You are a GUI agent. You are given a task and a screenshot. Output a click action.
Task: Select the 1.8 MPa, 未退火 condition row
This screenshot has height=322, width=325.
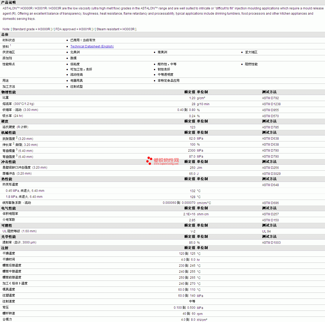point(24,197)
